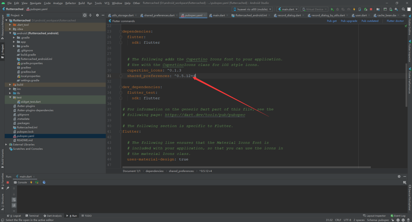This screenshot has width=412, height=222.
Task: Stop the app with the red square in the main toolbar
Action: coord(371,9)
